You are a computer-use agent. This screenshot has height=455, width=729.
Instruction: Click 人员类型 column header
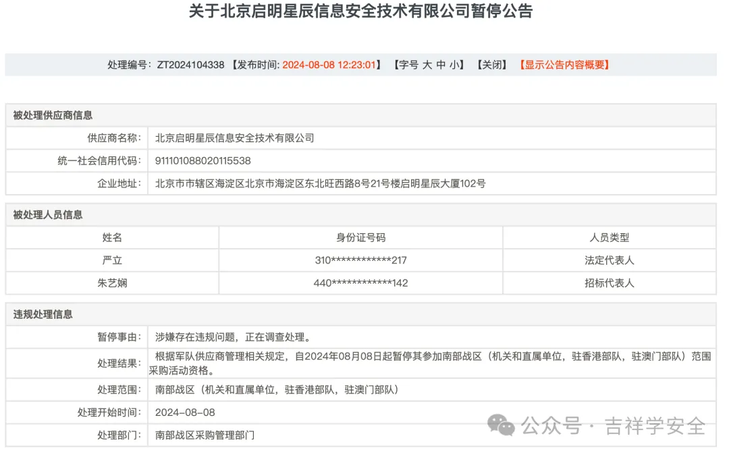pyautogui.click(x=610, y=238)
